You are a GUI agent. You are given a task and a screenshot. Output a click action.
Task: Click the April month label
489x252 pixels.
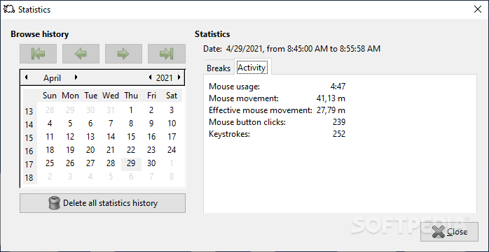click(52, 78)
